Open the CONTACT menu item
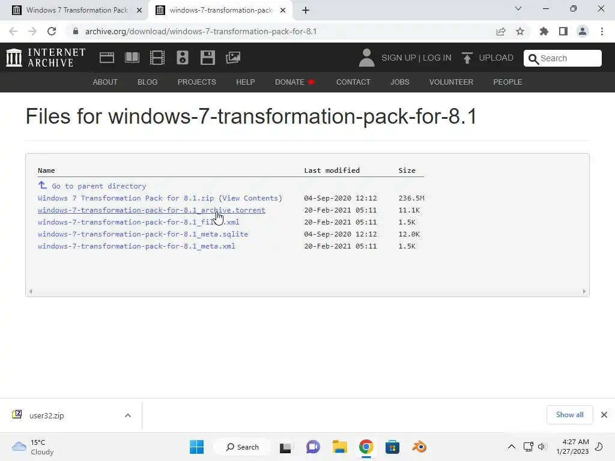Screen dimensions: 615x461 pyautogui.click(x=353, y=82)
